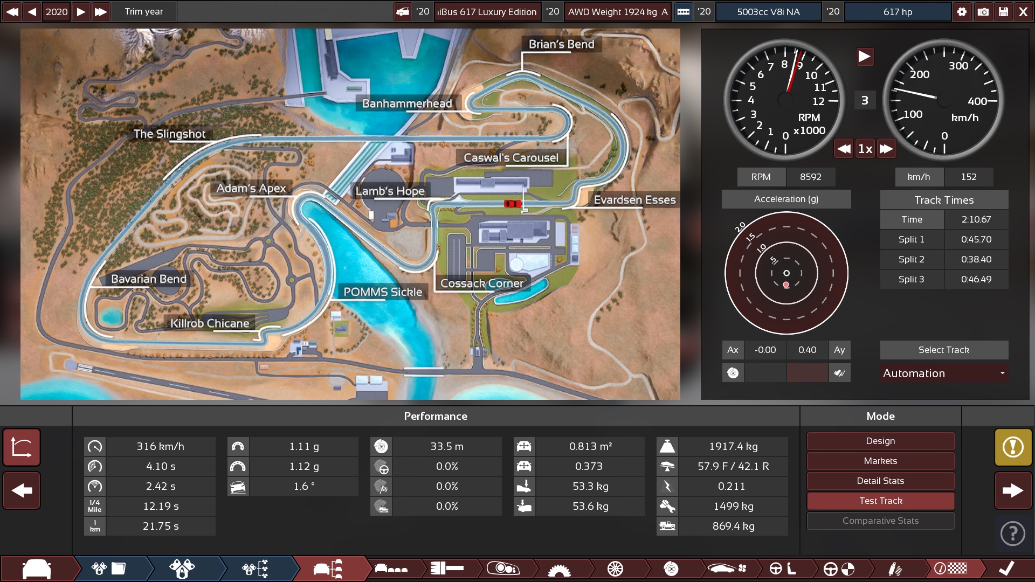Expand the Automation track dropdown
This screenshot has height=582, width=1035.
tap(944, 373)
